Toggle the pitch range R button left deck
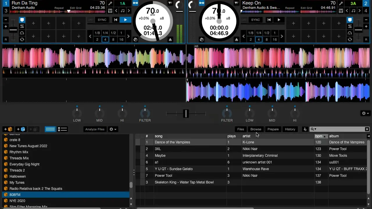372x209 pixels. click(x=6, y=39)
